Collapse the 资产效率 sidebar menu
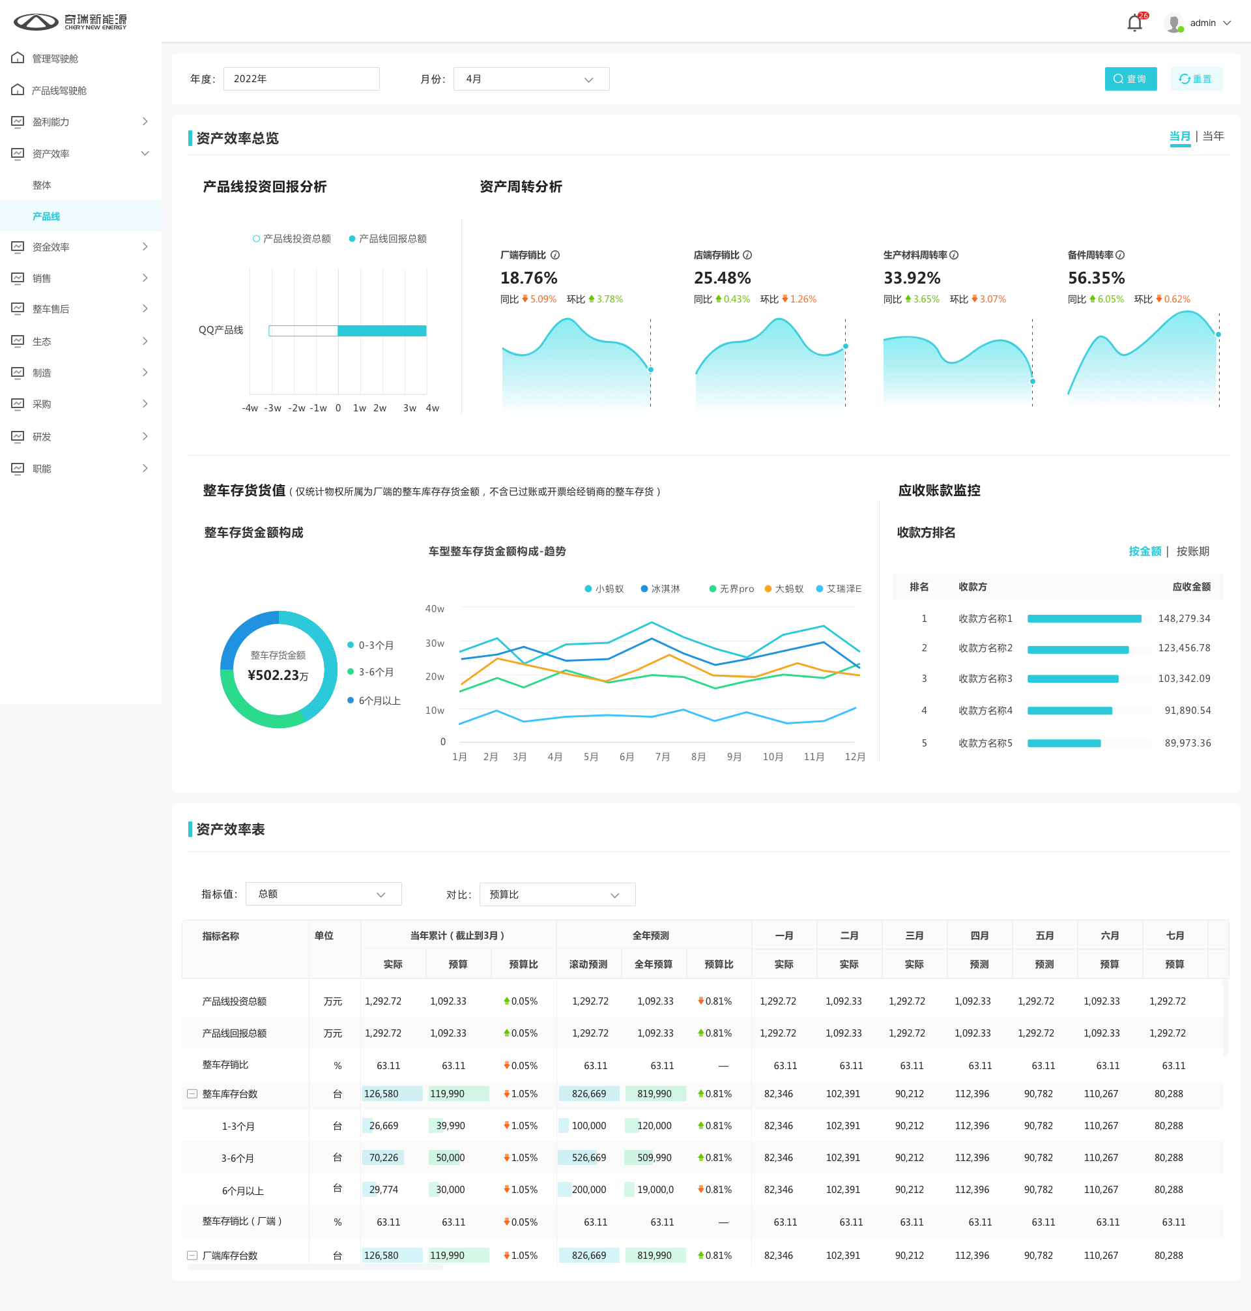Image resolution: width=1251 pixels, height=1311 pixels. coord(145,153)
